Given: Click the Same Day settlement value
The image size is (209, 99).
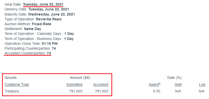Looking at the screenshot, I should click(33, 29).
